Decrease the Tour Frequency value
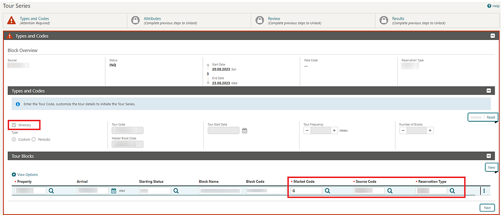Screen dimensions: 501x215 307,131
